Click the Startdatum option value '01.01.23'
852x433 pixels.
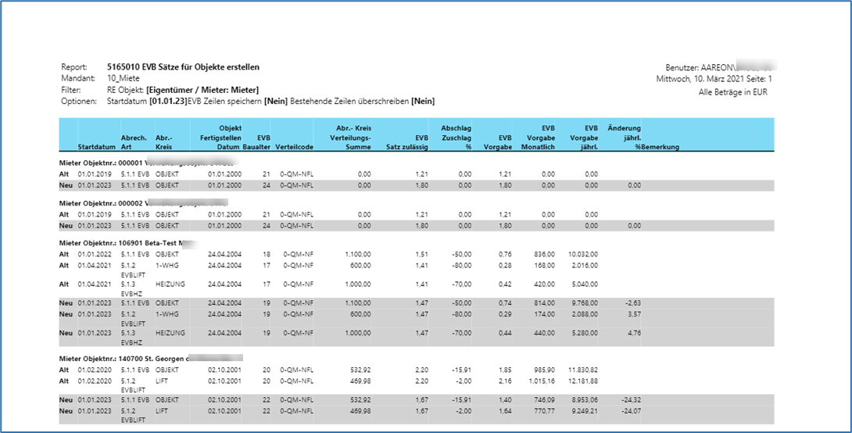click(170, 101)
